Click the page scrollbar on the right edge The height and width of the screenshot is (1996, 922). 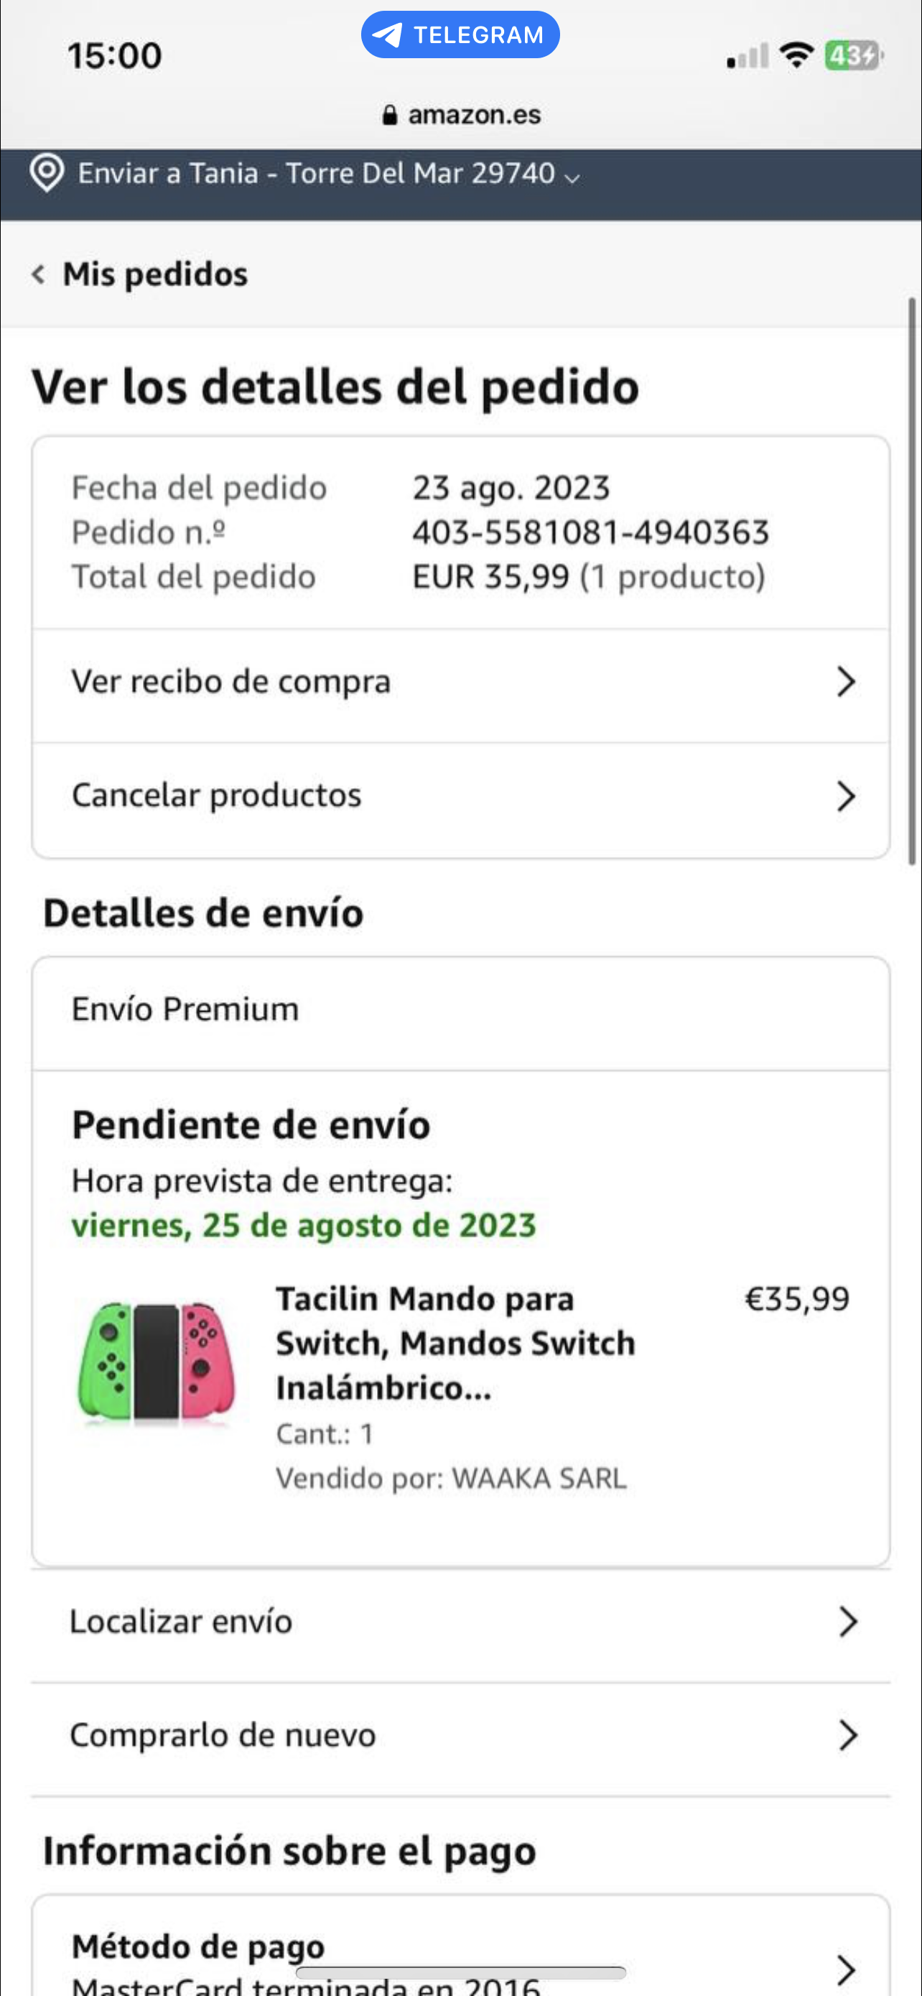point(912,581)
